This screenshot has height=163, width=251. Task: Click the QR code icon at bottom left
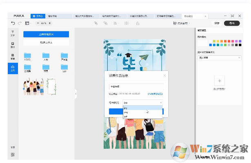(12, 155)
